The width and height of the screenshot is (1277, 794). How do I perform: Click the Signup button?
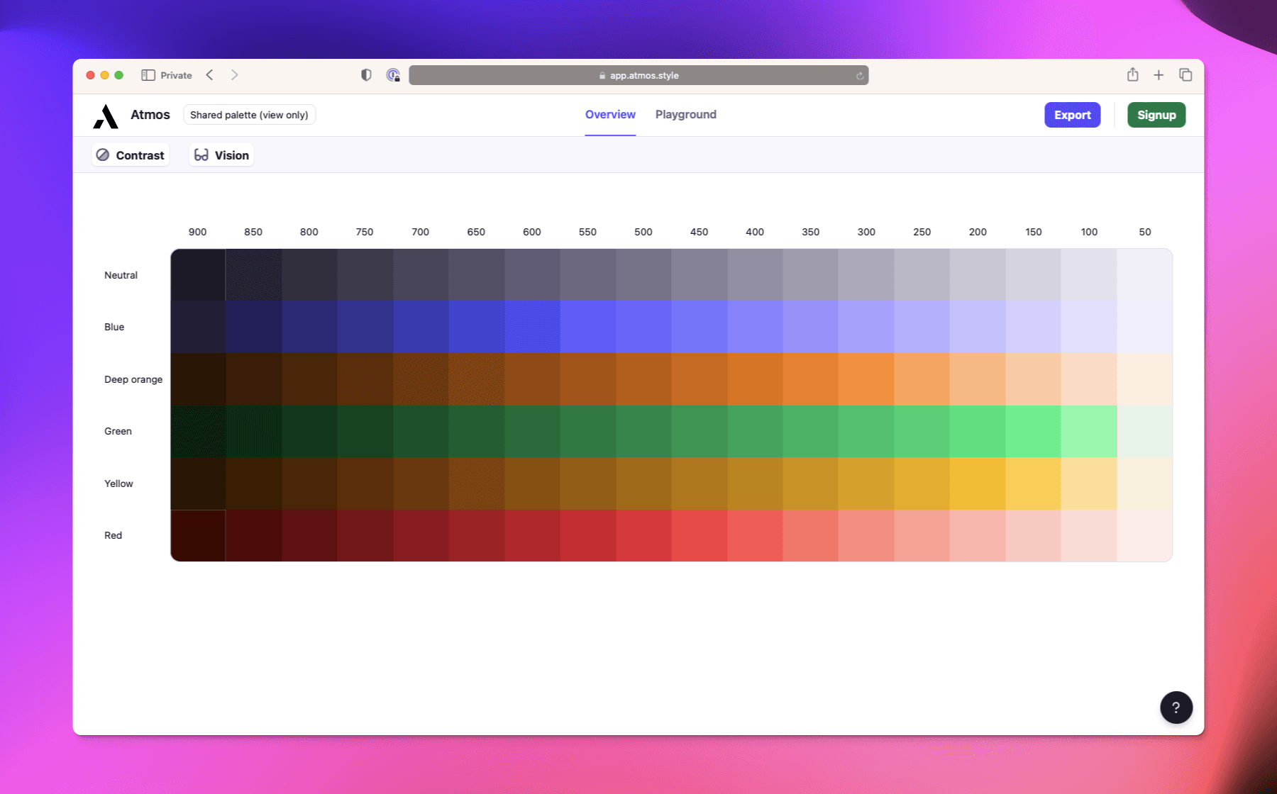click(1156, 114)
